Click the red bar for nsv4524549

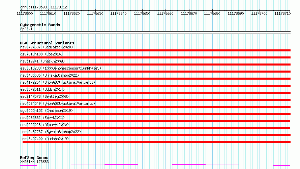coord(155,107)
